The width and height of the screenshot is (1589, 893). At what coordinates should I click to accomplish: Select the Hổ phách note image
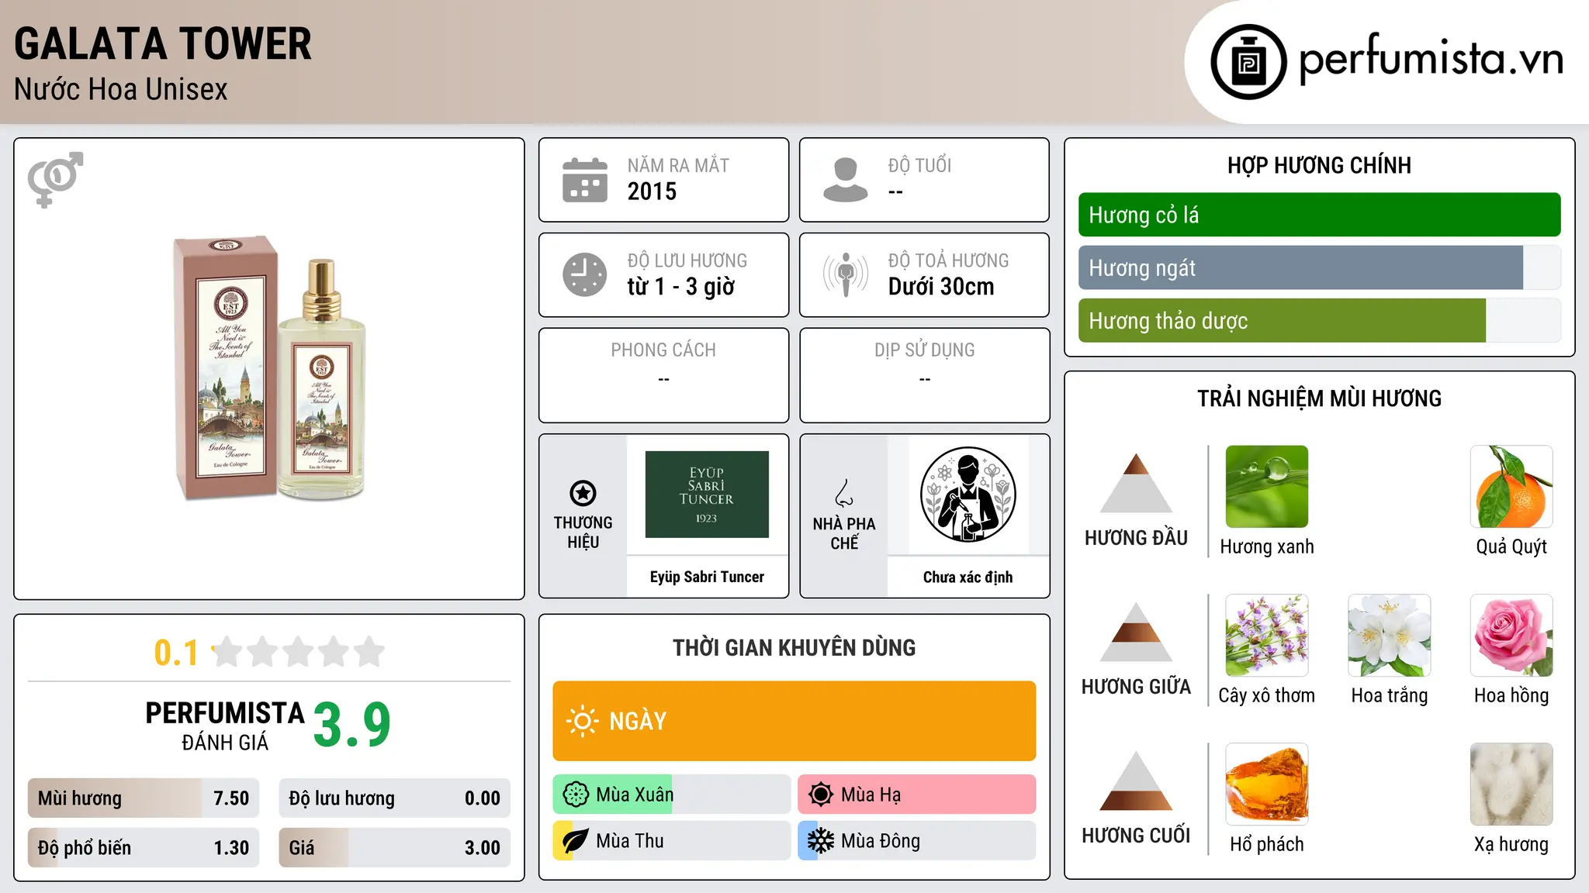[1267, 784]
